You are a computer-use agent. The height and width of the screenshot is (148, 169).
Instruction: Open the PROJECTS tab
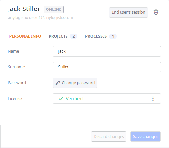click(58, 36)
